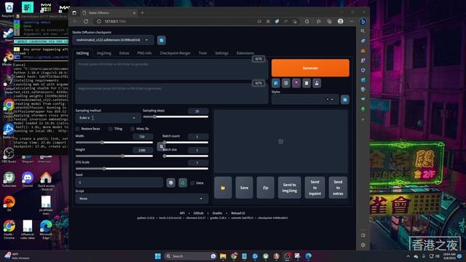Apply selected styles clipboard icon
Image resolution: width=466 pixels, height=262 pixels.
click(307, 83)
